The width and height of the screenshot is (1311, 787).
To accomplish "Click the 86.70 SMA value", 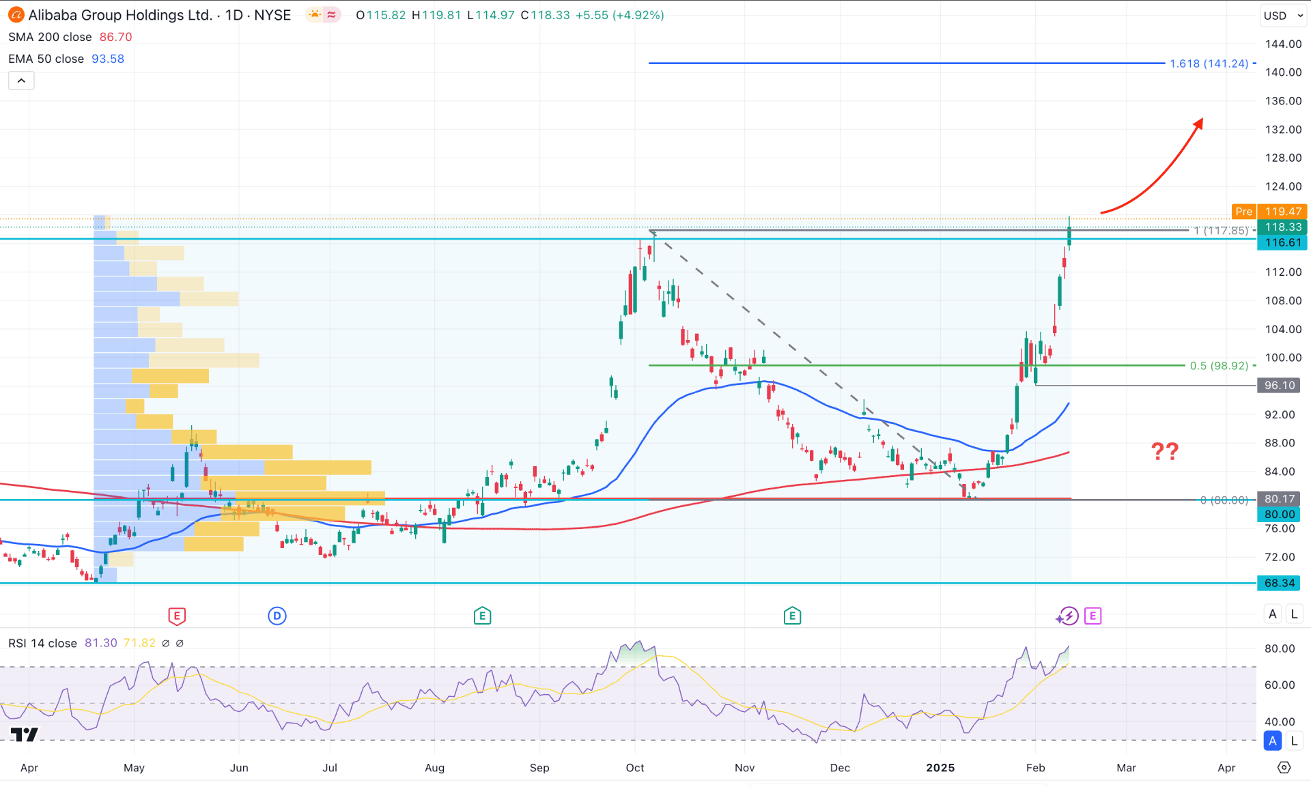I will pos(116,37).
